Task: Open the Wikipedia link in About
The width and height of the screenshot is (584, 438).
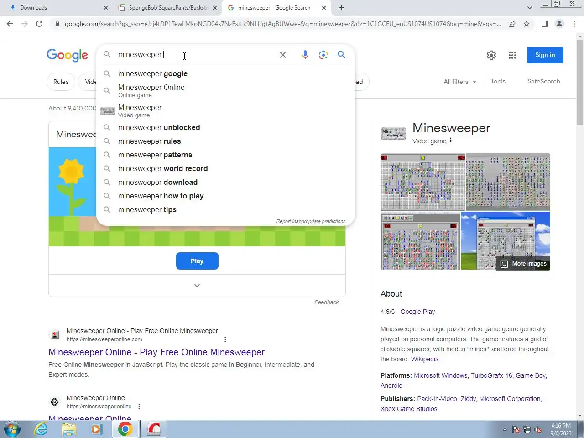Action: tap(425, 359)
